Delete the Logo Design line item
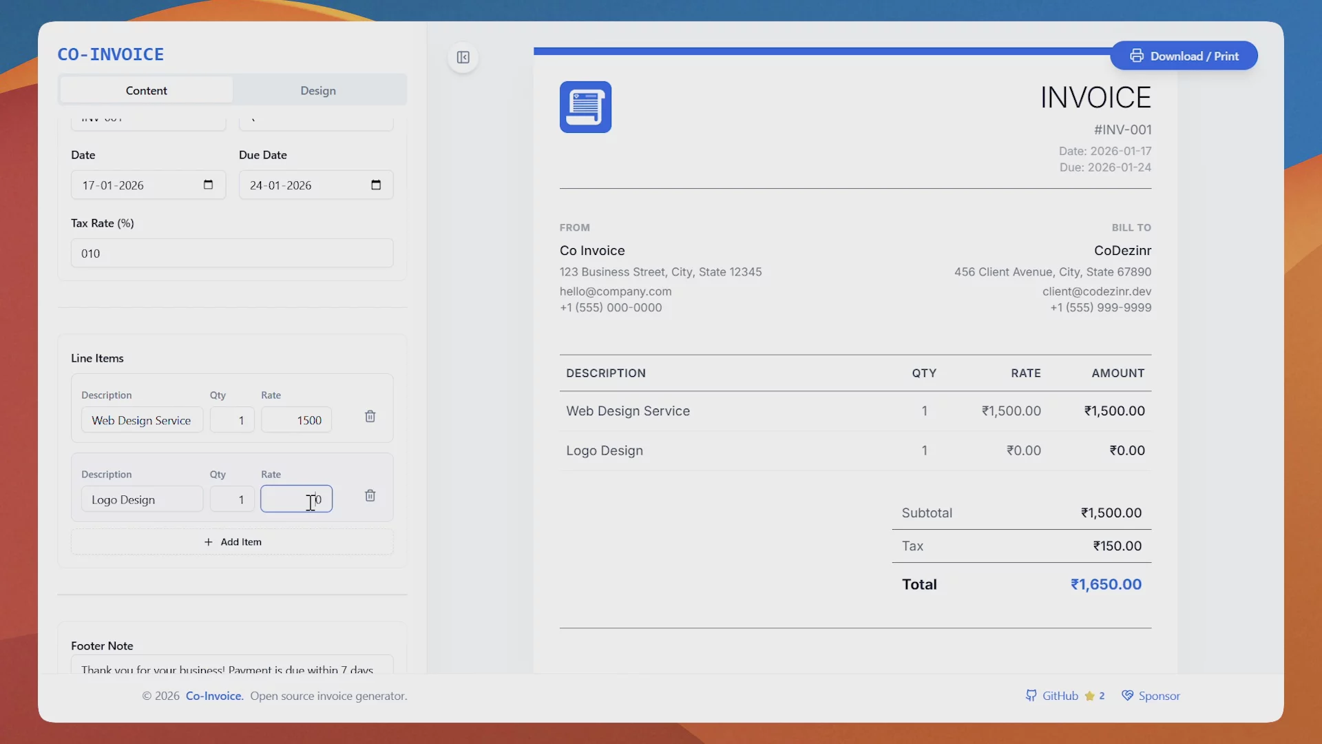This screenshot has height=744, width=1322. pos(370,496)
